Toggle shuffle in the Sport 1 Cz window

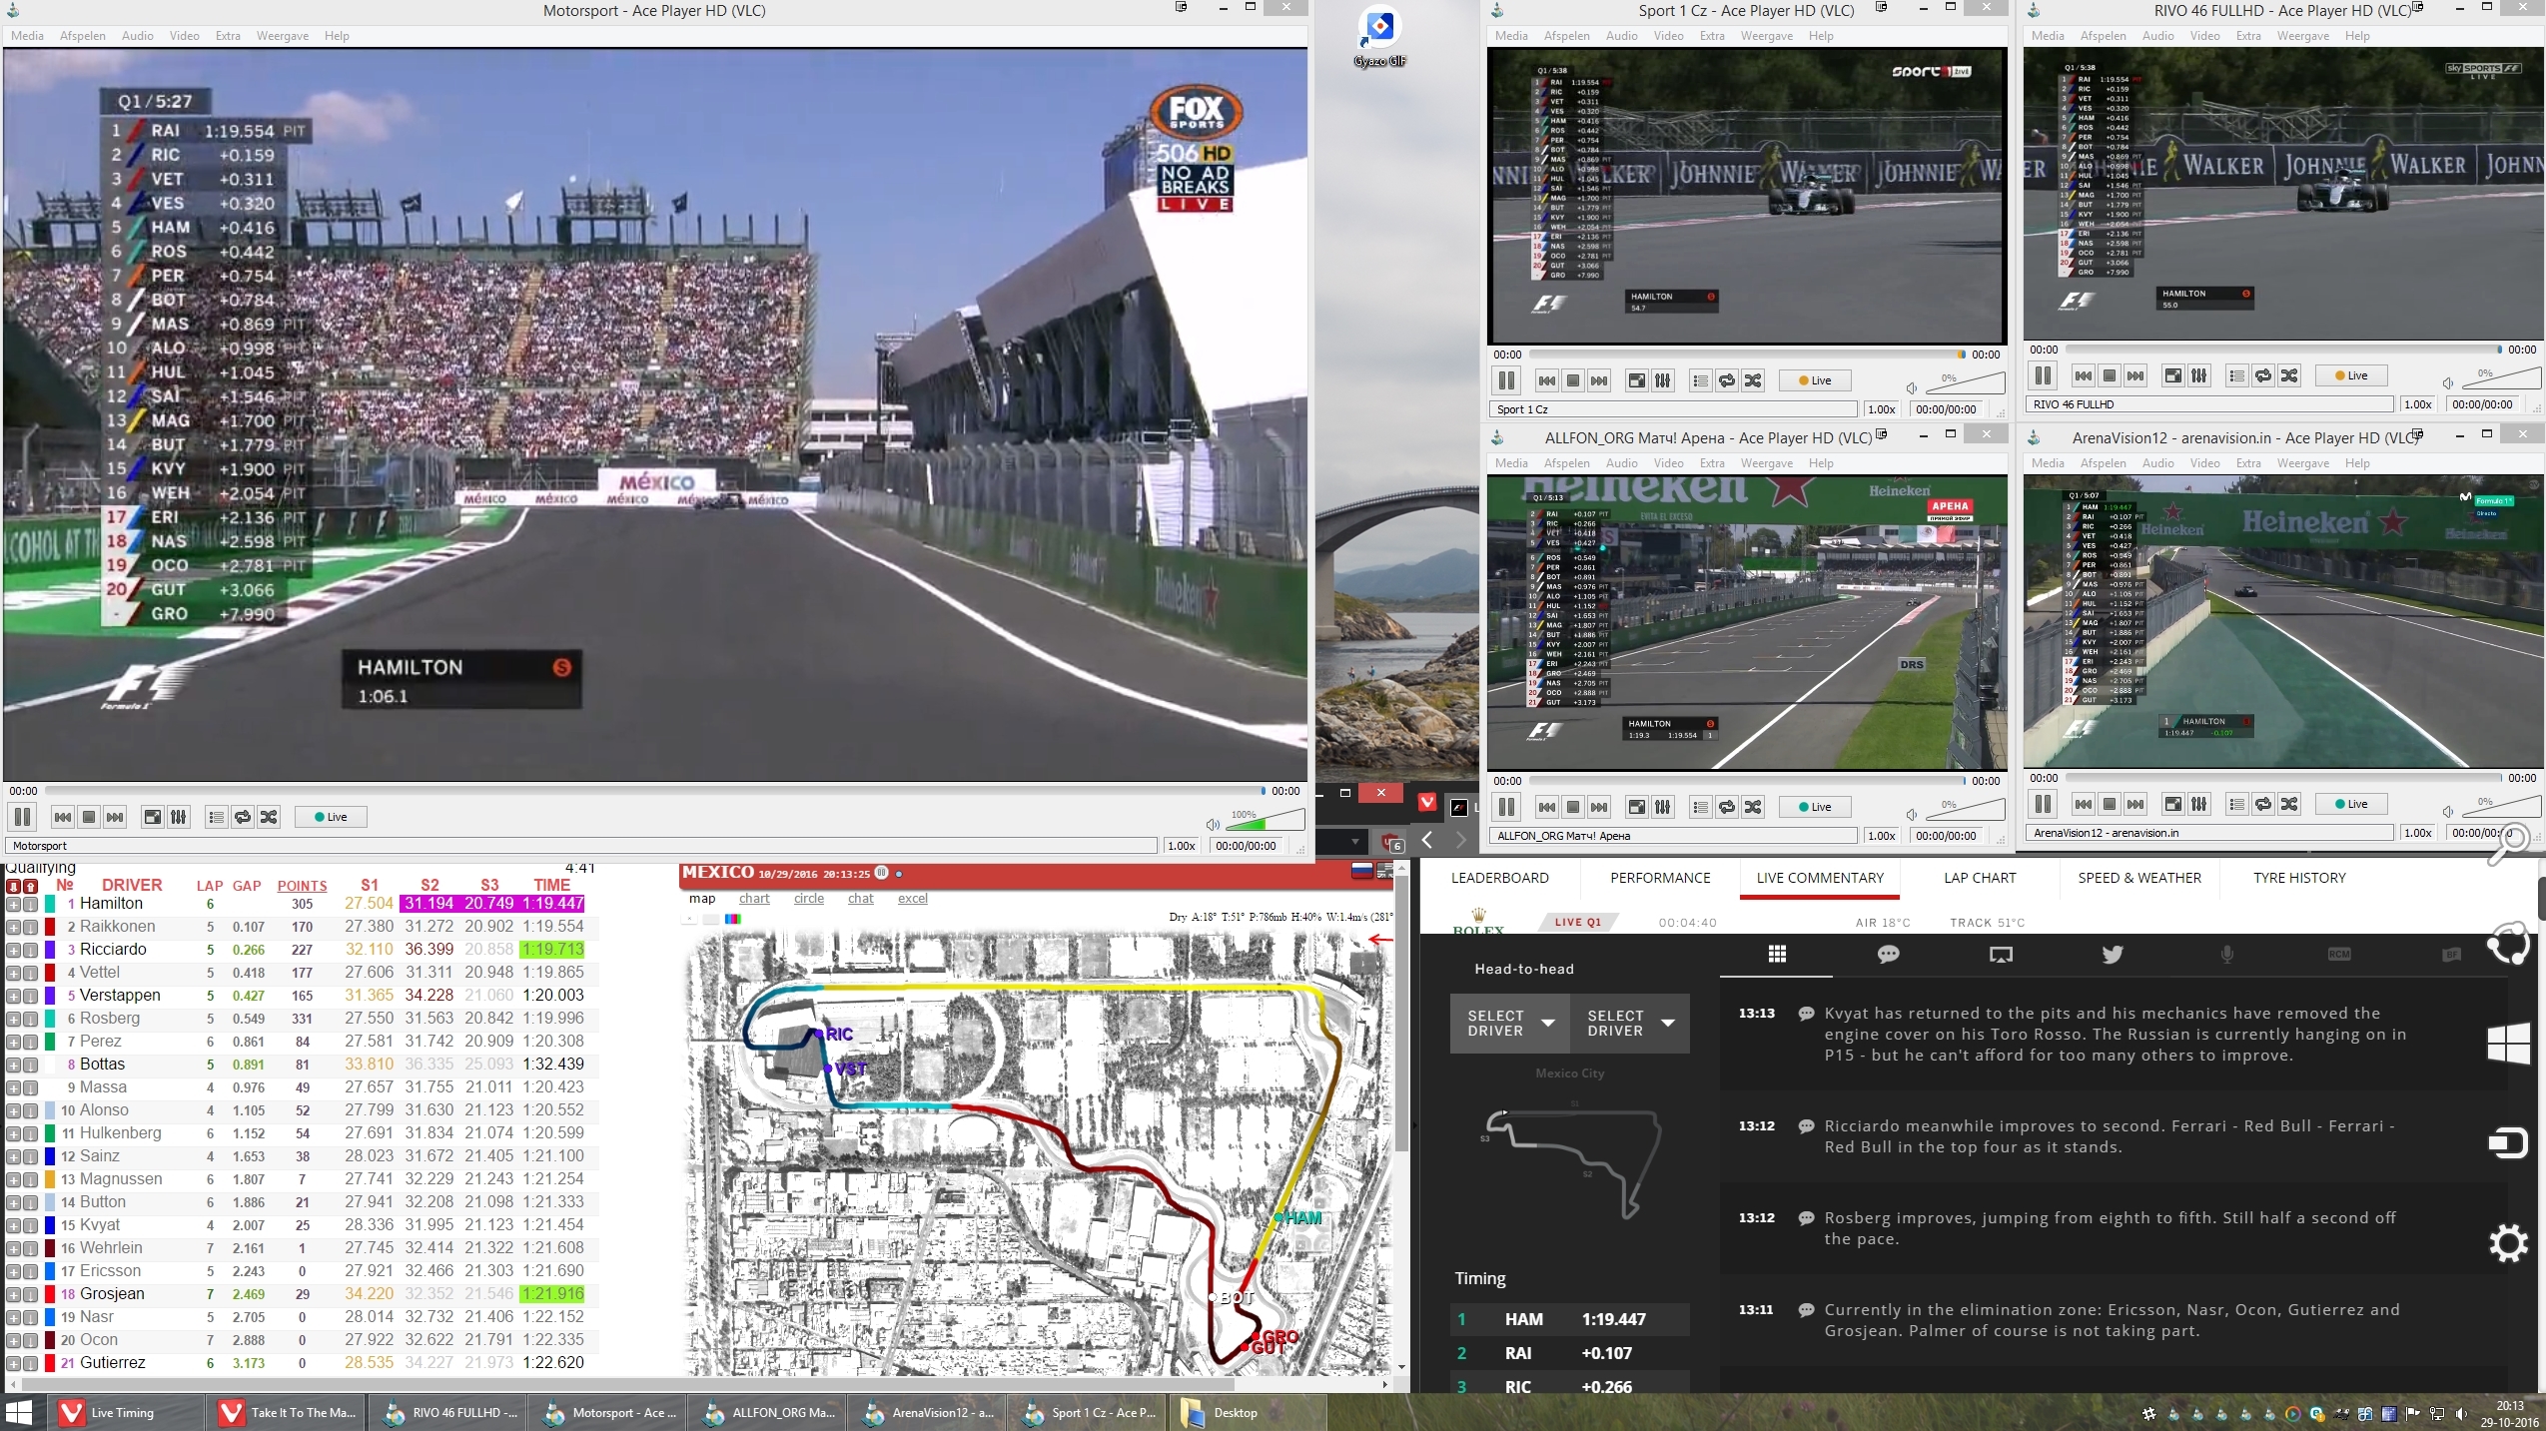1753,380
